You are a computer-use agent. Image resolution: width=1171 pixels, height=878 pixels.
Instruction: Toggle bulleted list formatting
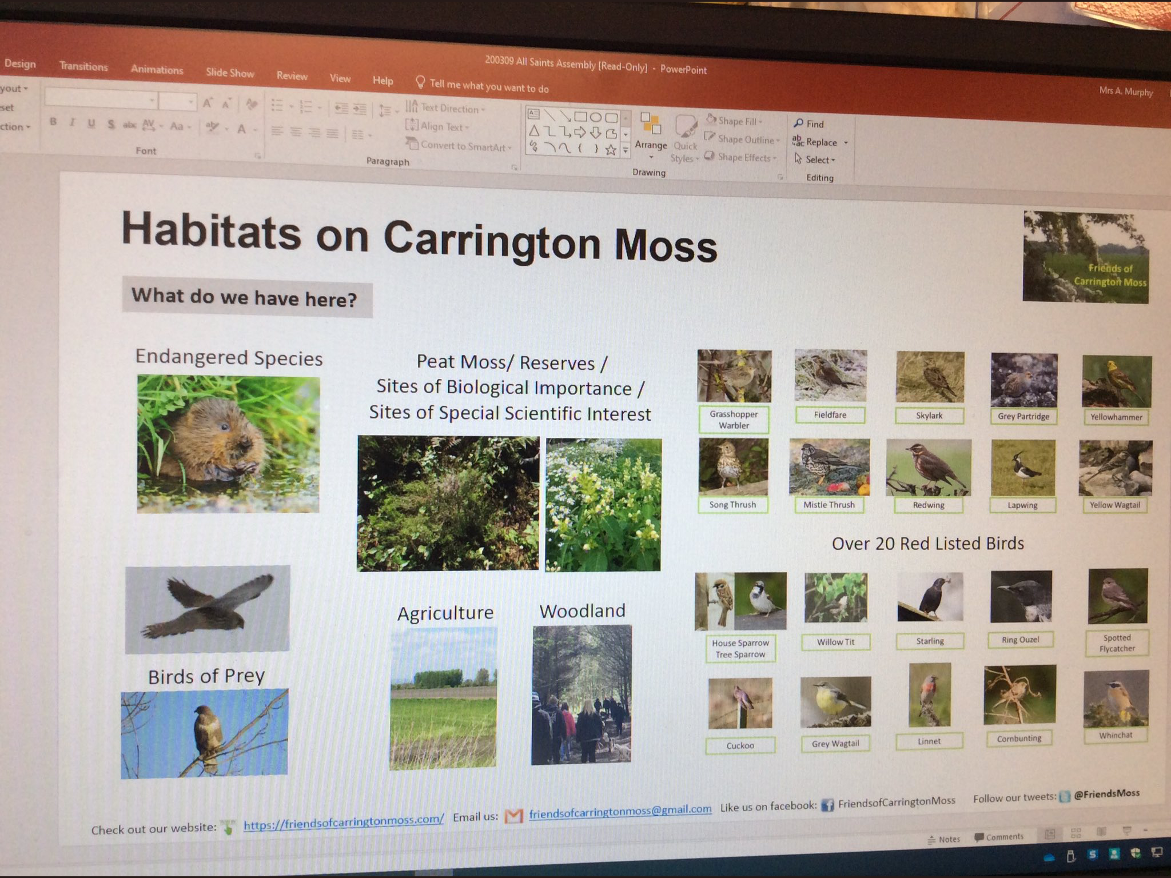(x=277, y=105)
